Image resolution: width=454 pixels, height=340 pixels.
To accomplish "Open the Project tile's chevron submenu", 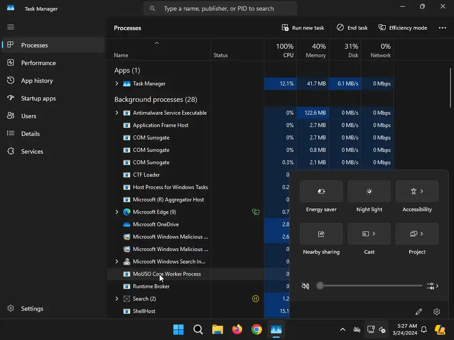I will coord(422,234).
